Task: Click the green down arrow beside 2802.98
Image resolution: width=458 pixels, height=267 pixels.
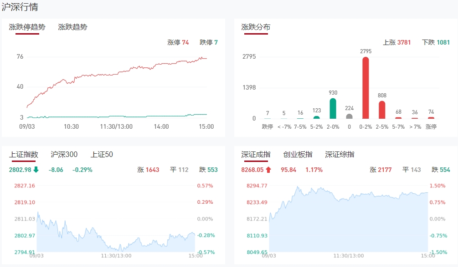Action: [36, 170]
